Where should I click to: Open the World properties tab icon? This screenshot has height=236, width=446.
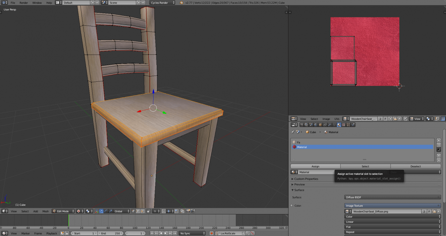pyautogui.click(x=315, y=125)
